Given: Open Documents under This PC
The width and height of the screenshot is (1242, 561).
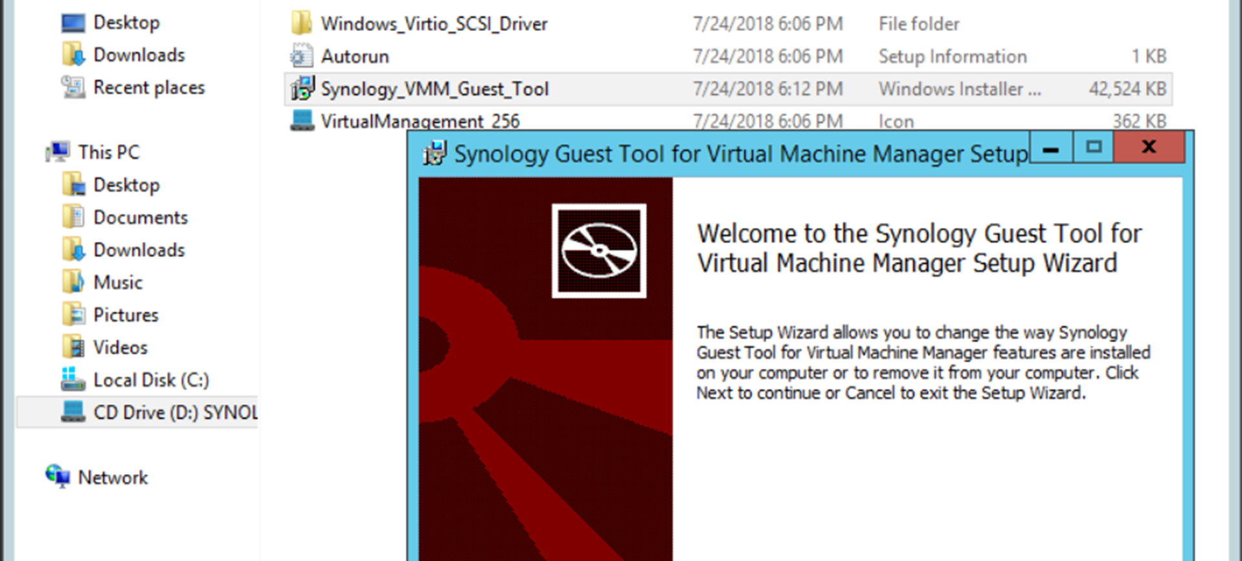Looking at the screenshot, I should [x=140, y=218].
